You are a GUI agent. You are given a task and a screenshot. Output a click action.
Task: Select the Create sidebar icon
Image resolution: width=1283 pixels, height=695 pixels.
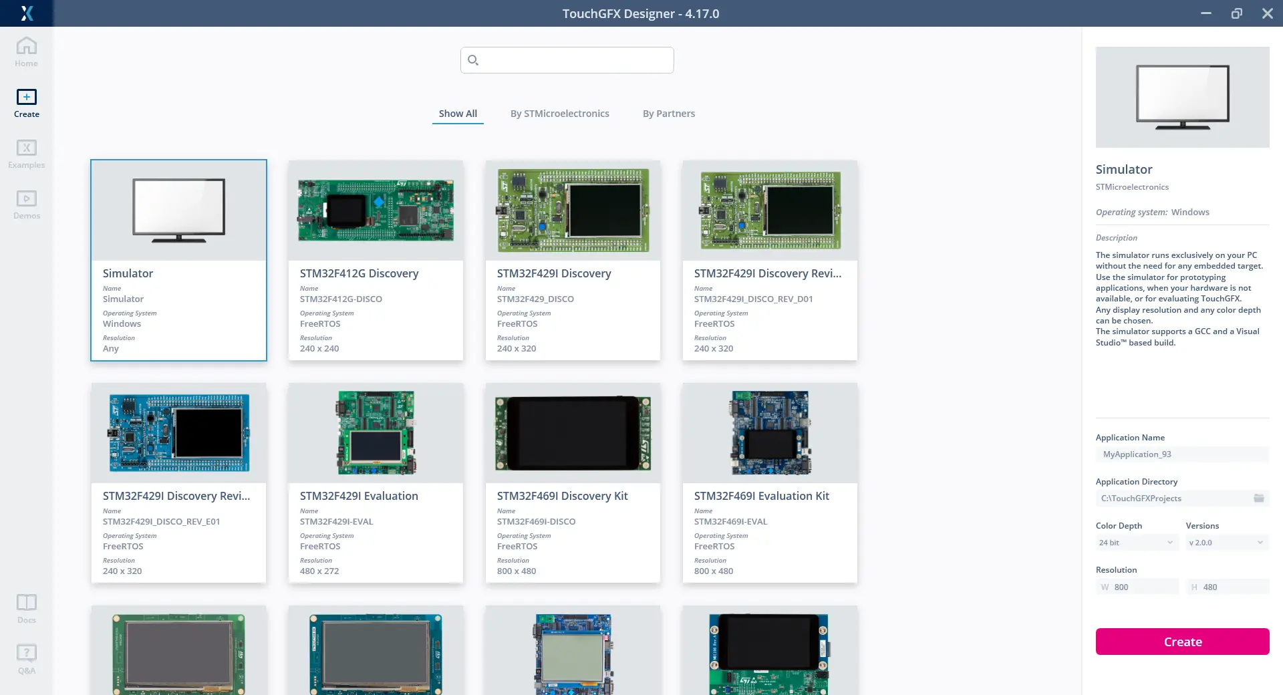[x=26, y=103]
